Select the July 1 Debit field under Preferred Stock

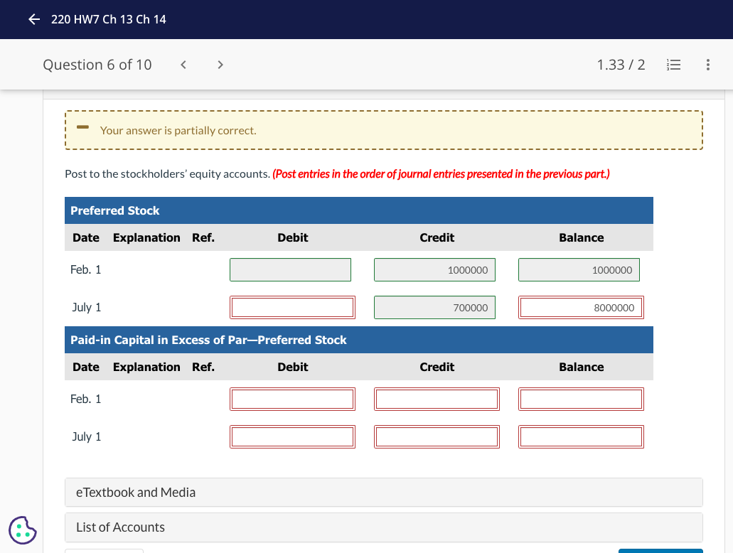[292, 306]
